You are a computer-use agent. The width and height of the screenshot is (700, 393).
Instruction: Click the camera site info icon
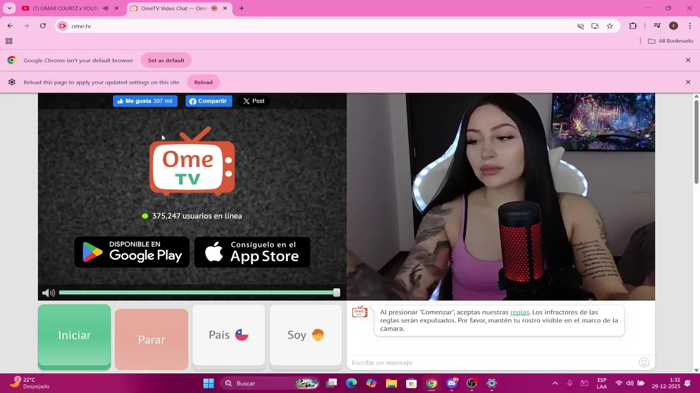tap(62, 26)
